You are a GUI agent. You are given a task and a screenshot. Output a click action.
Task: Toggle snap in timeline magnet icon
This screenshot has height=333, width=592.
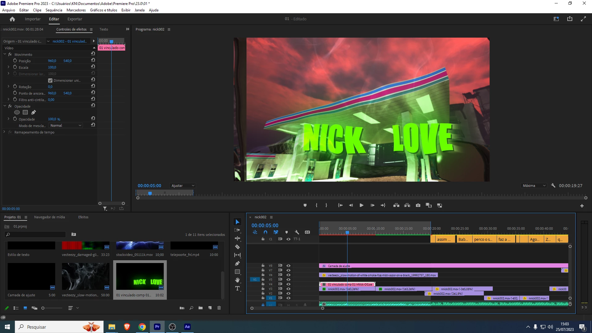(265, 232)
